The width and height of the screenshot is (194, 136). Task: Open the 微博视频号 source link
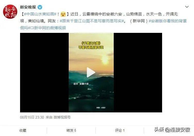point(62,117)
